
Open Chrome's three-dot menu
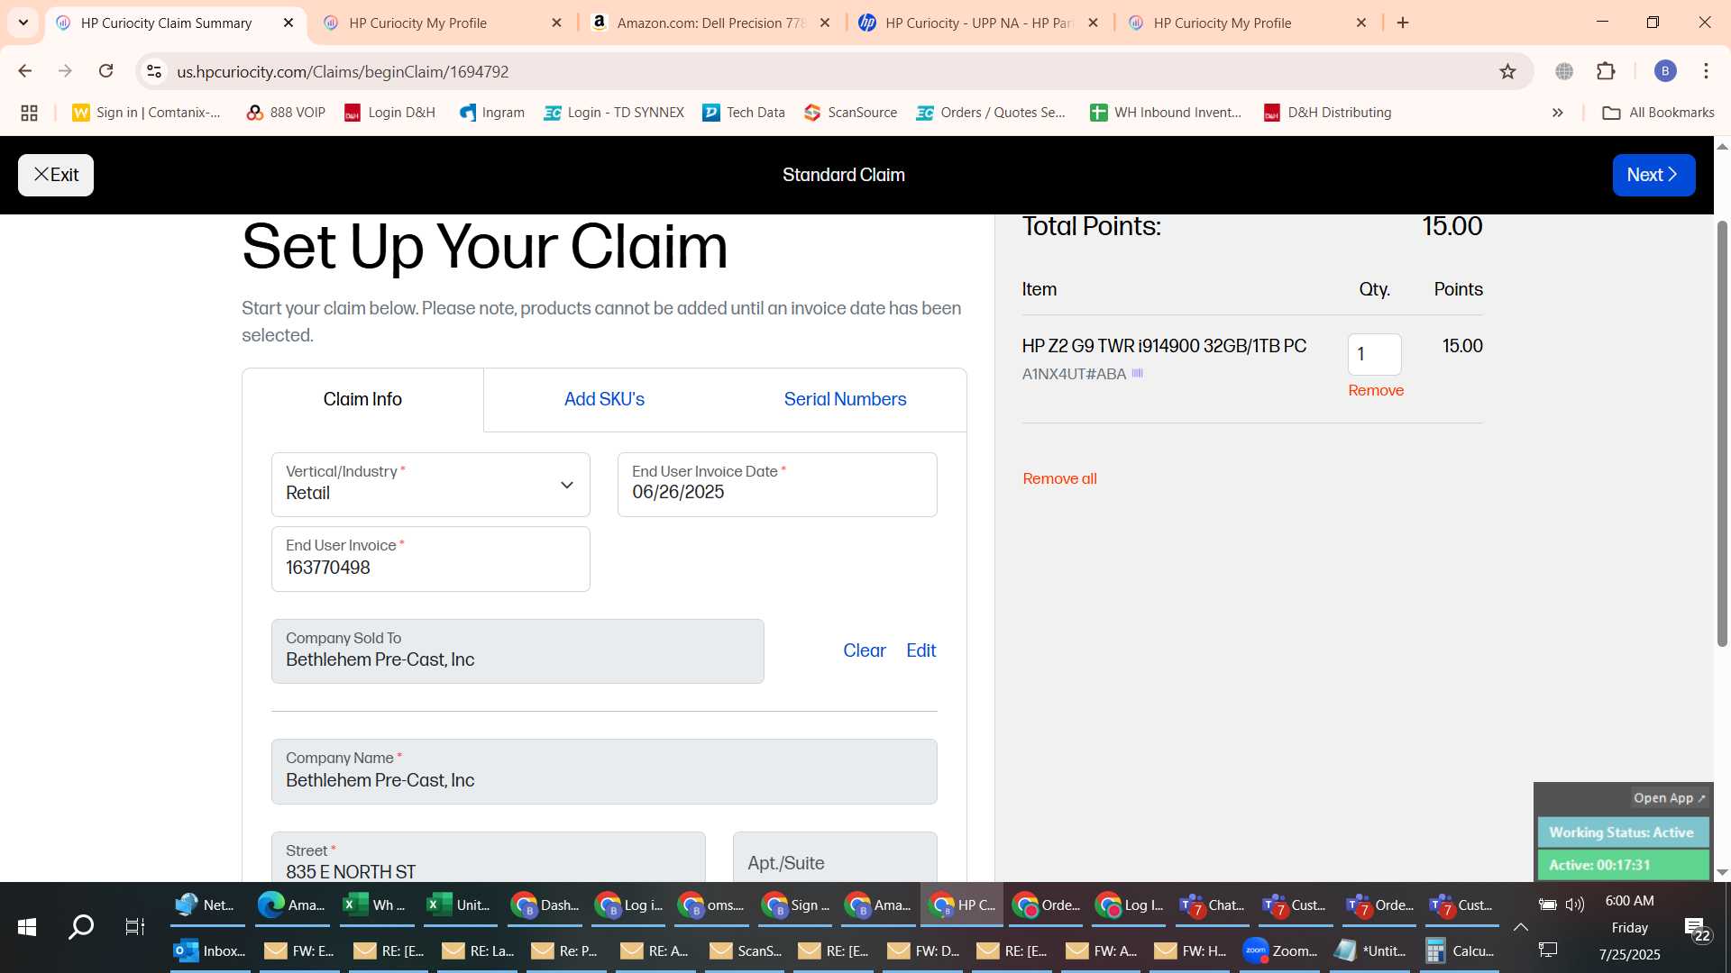tap(1706, 71)
